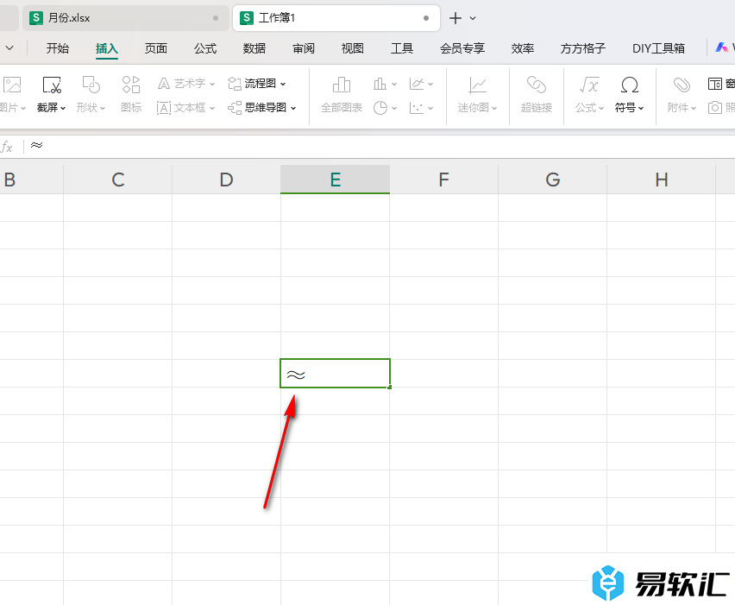Click the fx insert function button
Screen dimensions: 735x605
pyautogui.click(x=7, y=147)
